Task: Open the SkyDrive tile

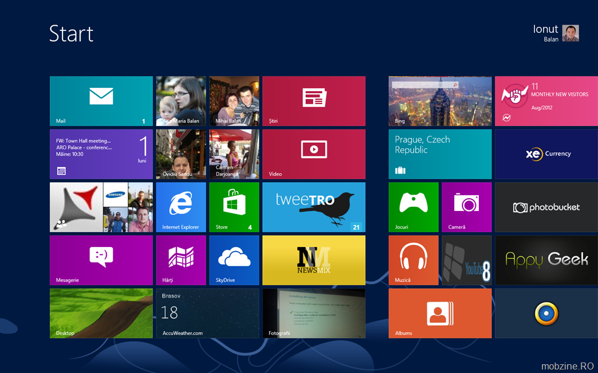Action: (234, 261)
